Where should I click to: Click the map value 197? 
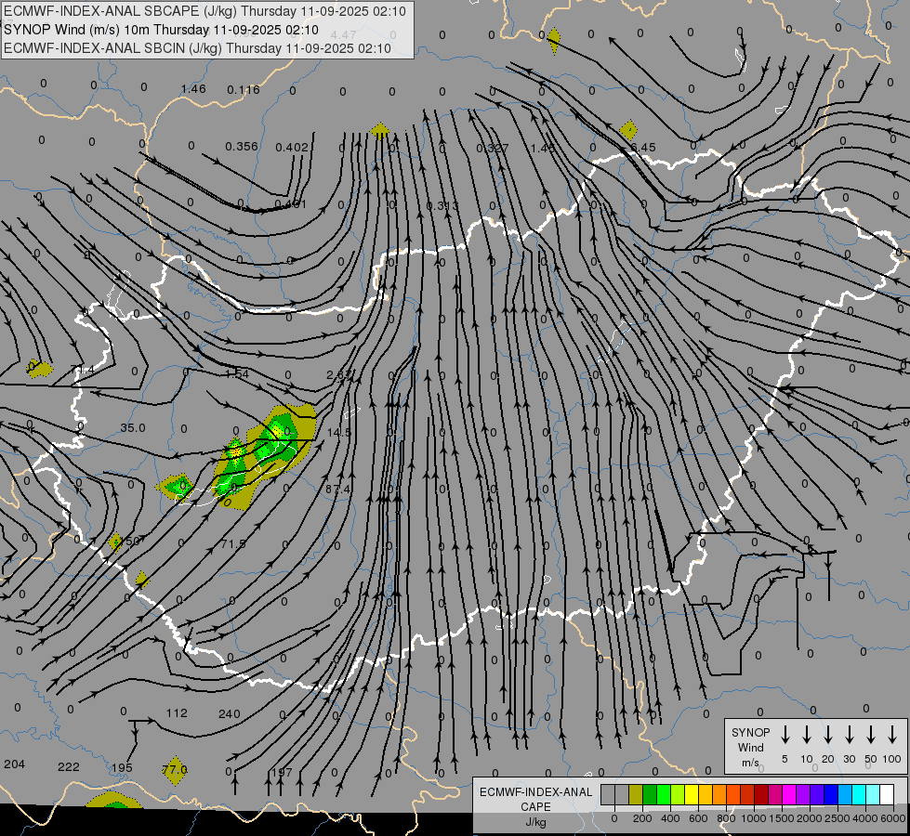click(282, 773)
